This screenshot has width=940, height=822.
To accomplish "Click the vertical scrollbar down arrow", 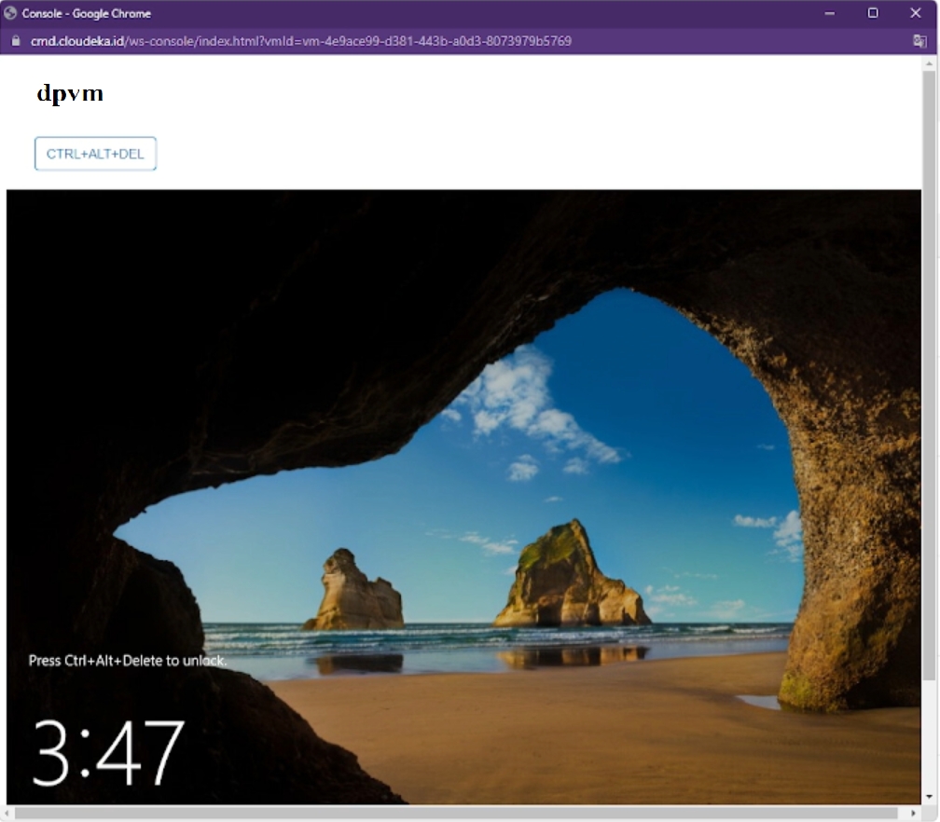I will click(x=929, y=798).
